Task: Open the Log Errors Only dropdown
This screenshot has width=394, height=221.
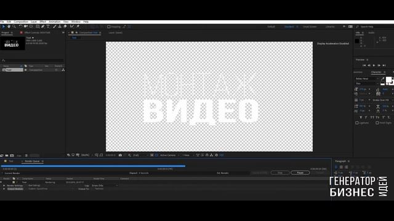Action: (x=105, y=185)
